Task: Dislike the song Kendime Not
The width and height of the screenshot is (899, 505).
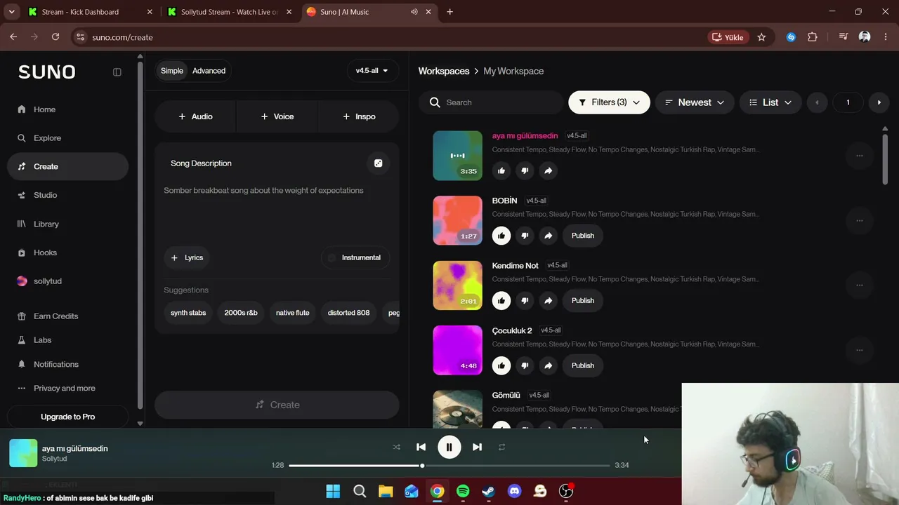Action: point(525,301)
